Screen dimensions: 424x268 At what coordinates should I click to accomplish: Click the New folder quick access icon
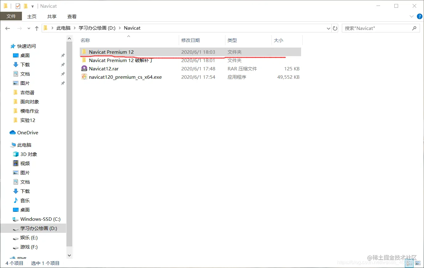click(26, 6)
